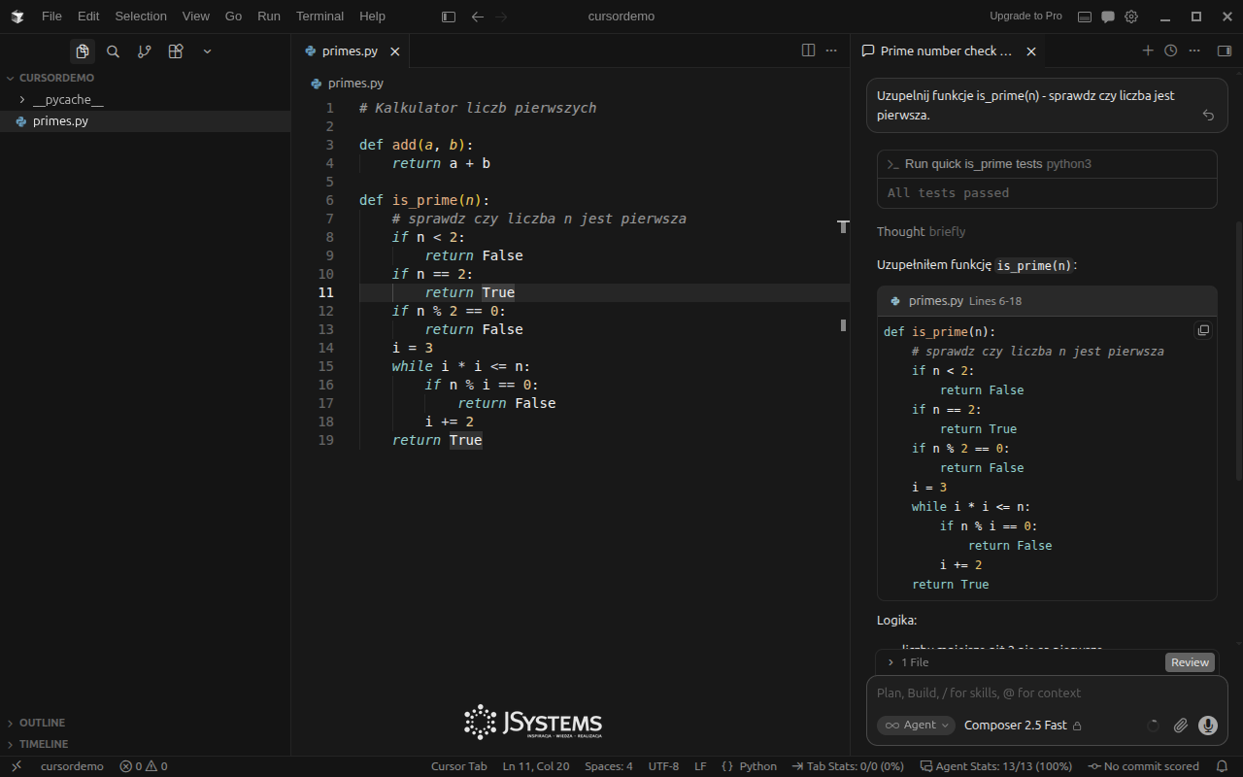Image resolution: width=1243 pixels, height=777 pixels.
Task: Open the errors and warnings indicator
Action: [x=143, y=766]
